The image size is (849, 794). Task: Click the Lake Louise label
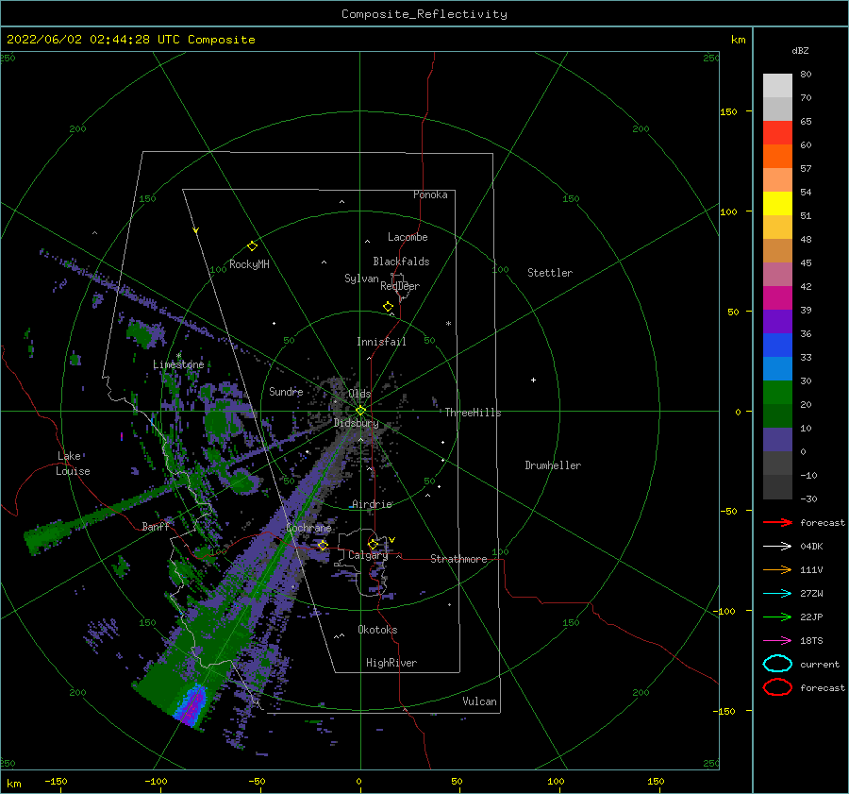point(73,464)
